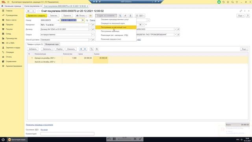Copy table row icon in table toolbar
The width and height of the screenshot is (252, 142).
tap(92, 49)
